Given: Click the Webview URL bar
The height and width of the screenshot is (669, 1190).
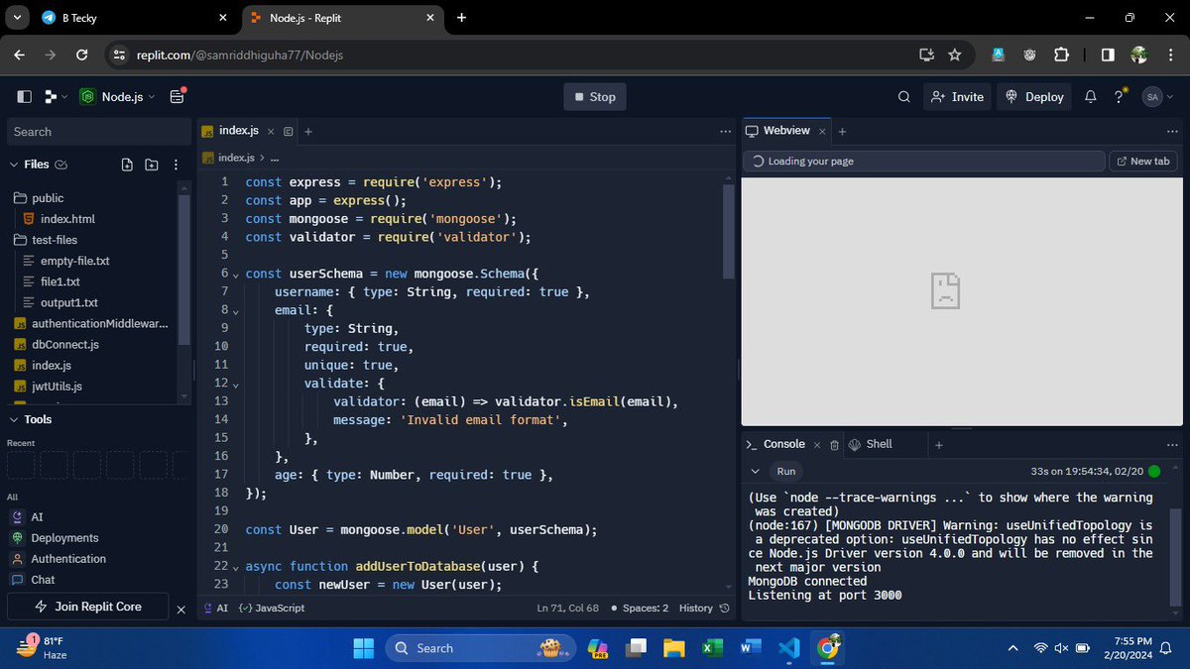Looking at the screenshot, I should pos(923,162).
